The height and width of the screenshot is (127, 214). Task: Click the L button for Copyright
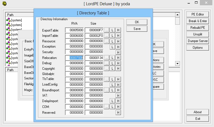112,68
